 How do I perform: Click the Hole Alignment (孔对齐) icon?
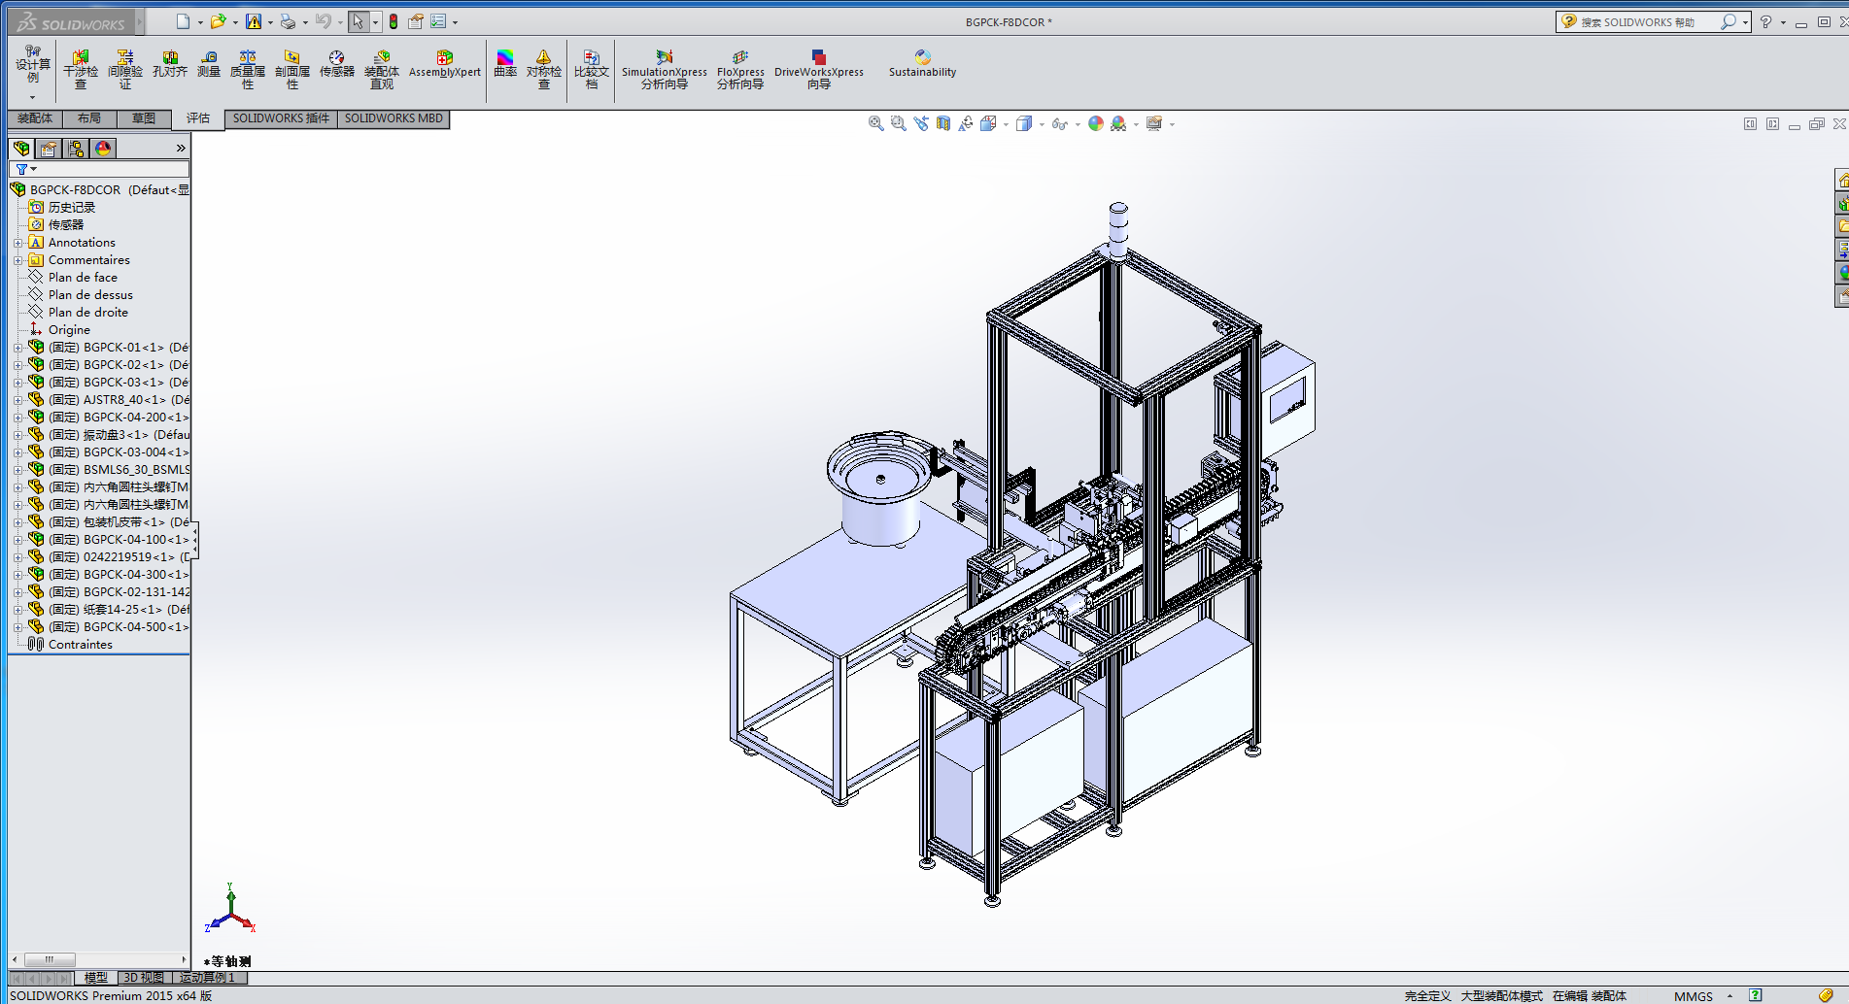pos(170,64)
